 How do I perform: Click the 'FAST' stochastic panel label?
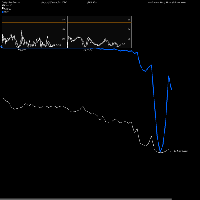coord(21,50)
